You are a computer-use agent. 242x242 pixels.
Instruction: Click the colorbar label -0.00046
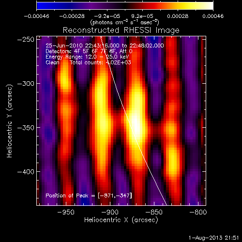(36, 16)
